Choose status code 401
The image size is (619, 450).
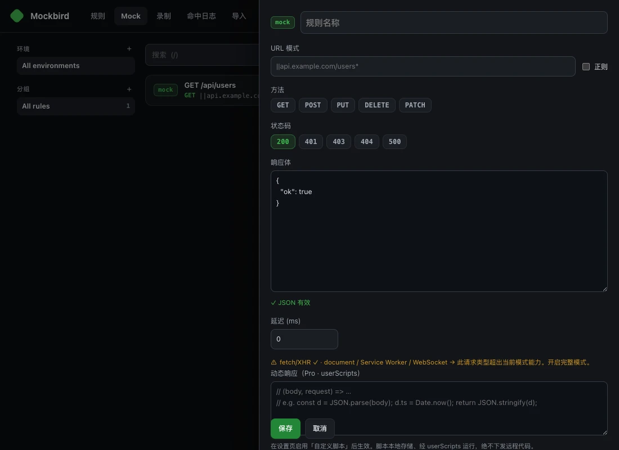click(311, 142)
